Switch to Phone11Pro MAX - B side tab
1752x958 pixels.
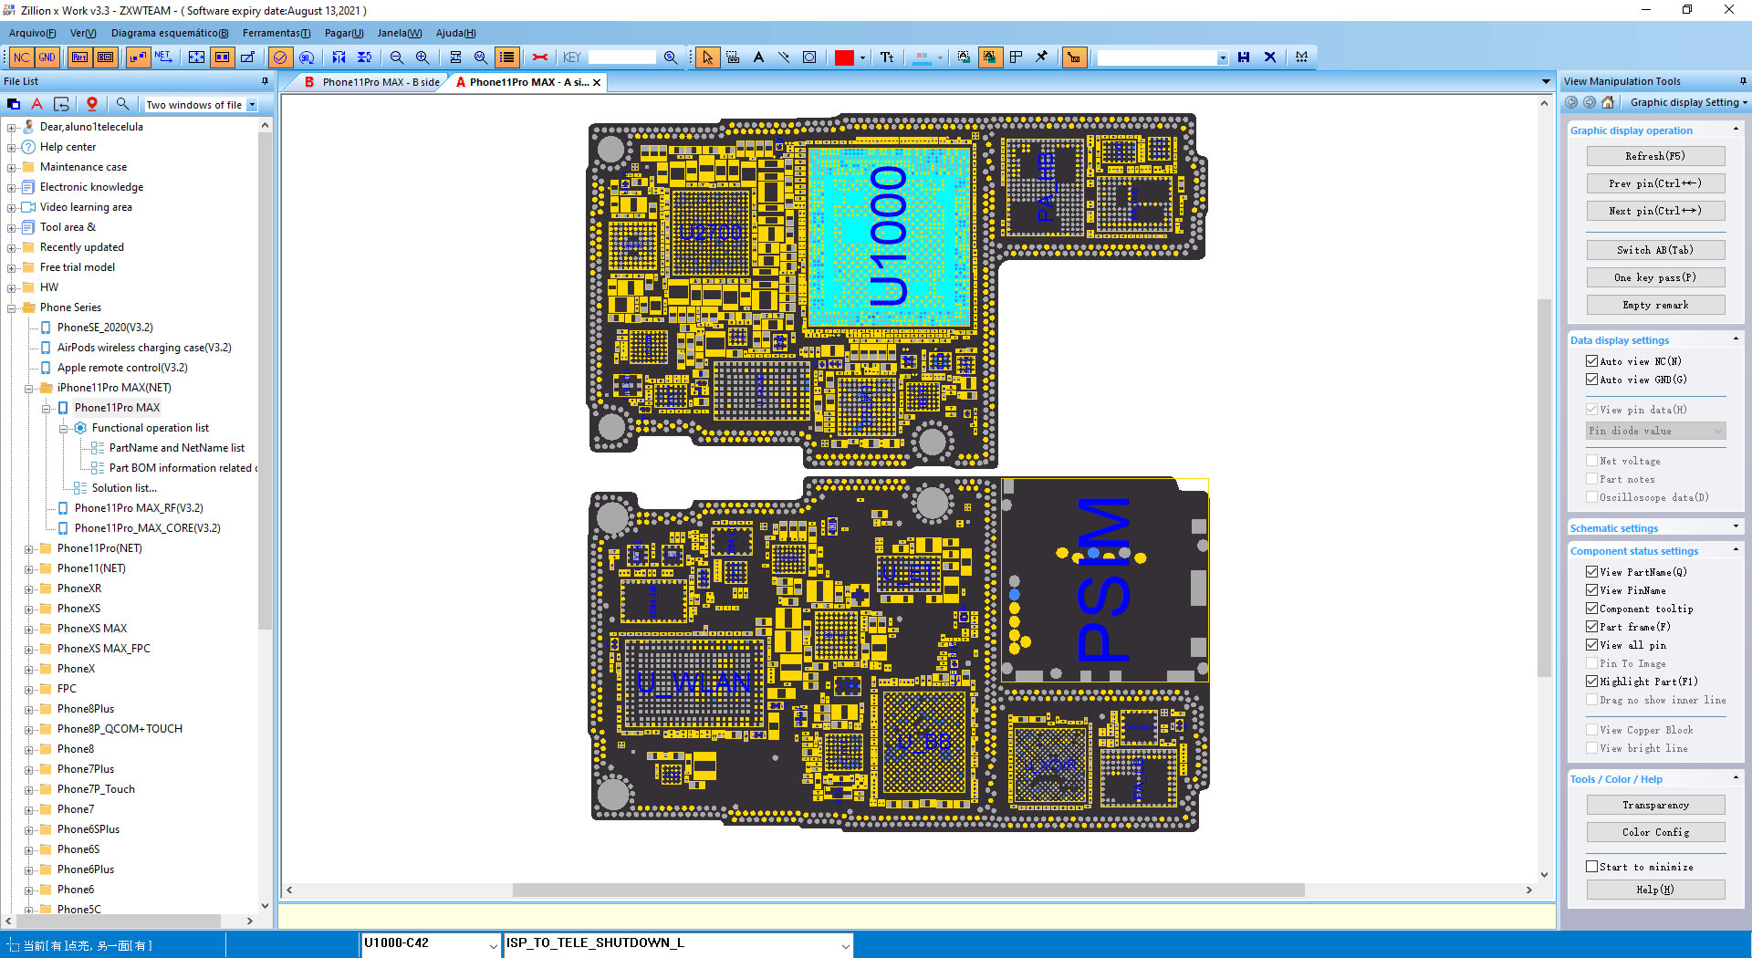click(x=372, y=82)
